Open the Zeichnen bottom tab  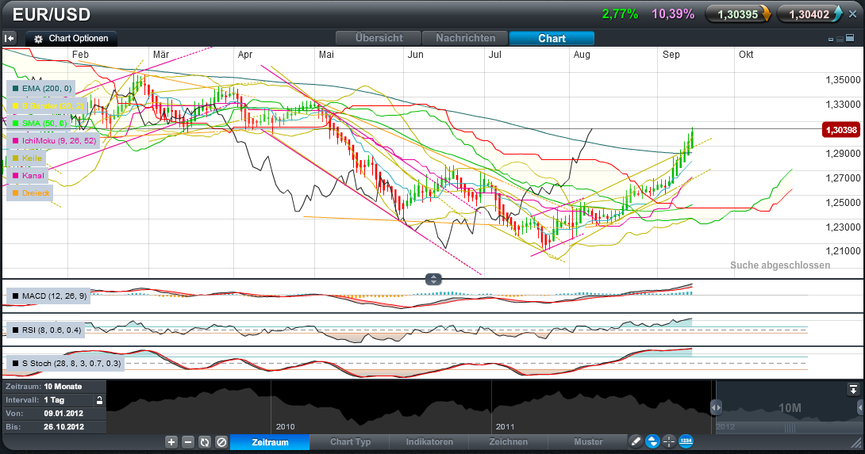[x=508, y=442]
